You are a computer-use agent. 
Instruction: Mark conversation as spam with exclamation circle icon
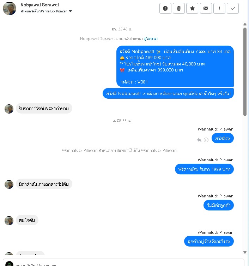point(165,8)
